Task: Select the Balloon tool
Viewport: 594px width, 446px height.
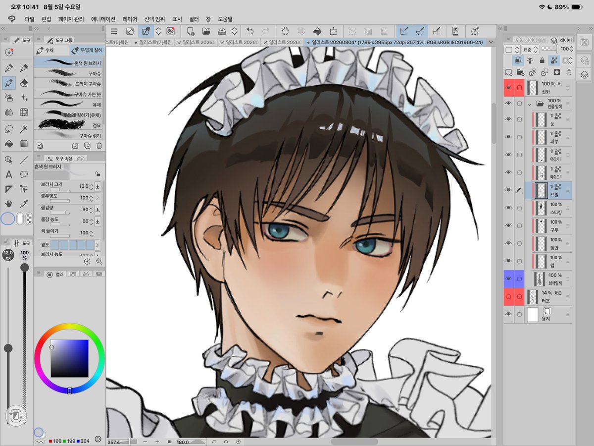Action: (24, 174)
